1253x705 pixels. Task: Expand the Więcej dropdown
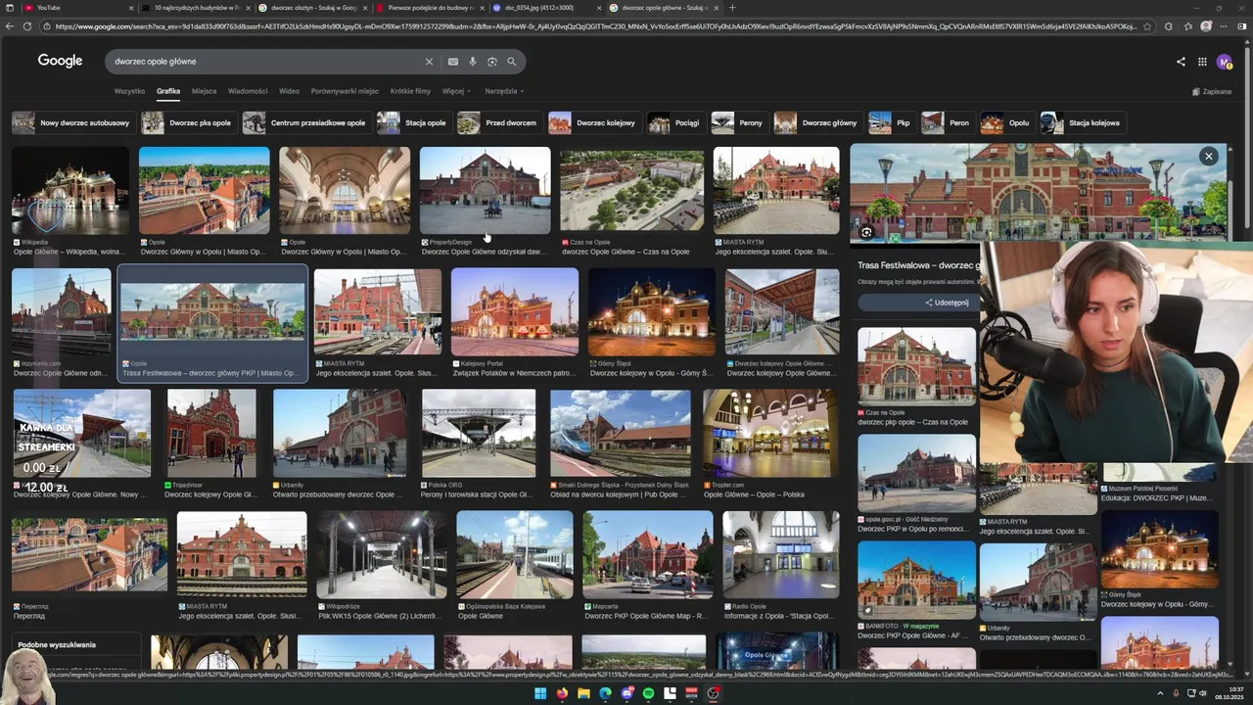(x=456, y=91)
